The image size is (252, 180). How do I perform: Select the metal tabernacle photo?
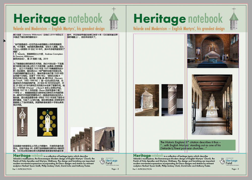(147, 100)
